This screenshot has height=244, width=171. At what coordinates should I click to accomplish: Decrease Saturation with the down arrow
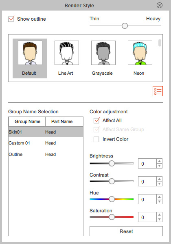click(159, 219)
